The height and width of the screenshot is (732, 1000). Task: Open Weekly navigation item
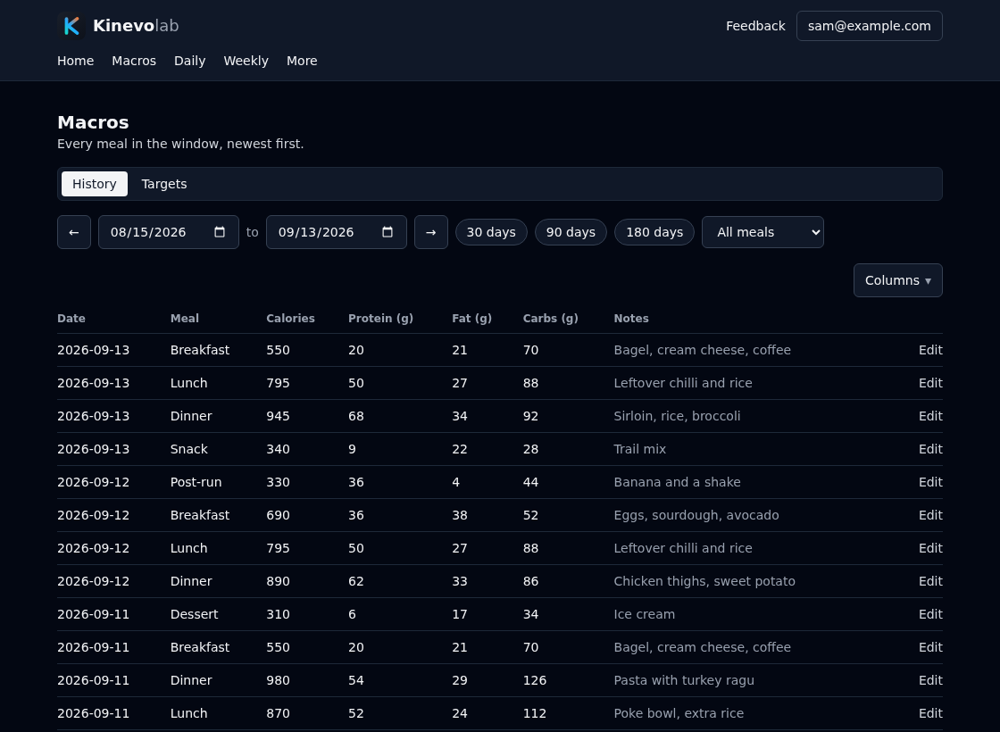click(x=246, y=61)
